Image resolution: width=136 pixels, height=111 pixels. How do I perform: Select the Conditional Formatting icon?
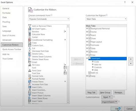tap(30, 40)
